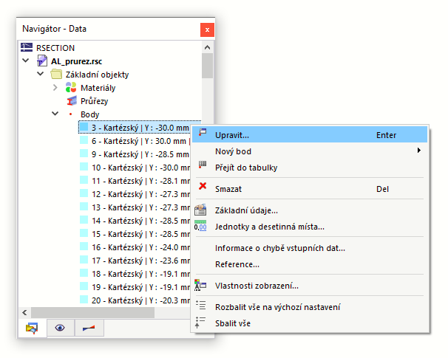Open the Data navigator tab icon
This screenshot has width=448, height=358.
(x=32, y=328)
